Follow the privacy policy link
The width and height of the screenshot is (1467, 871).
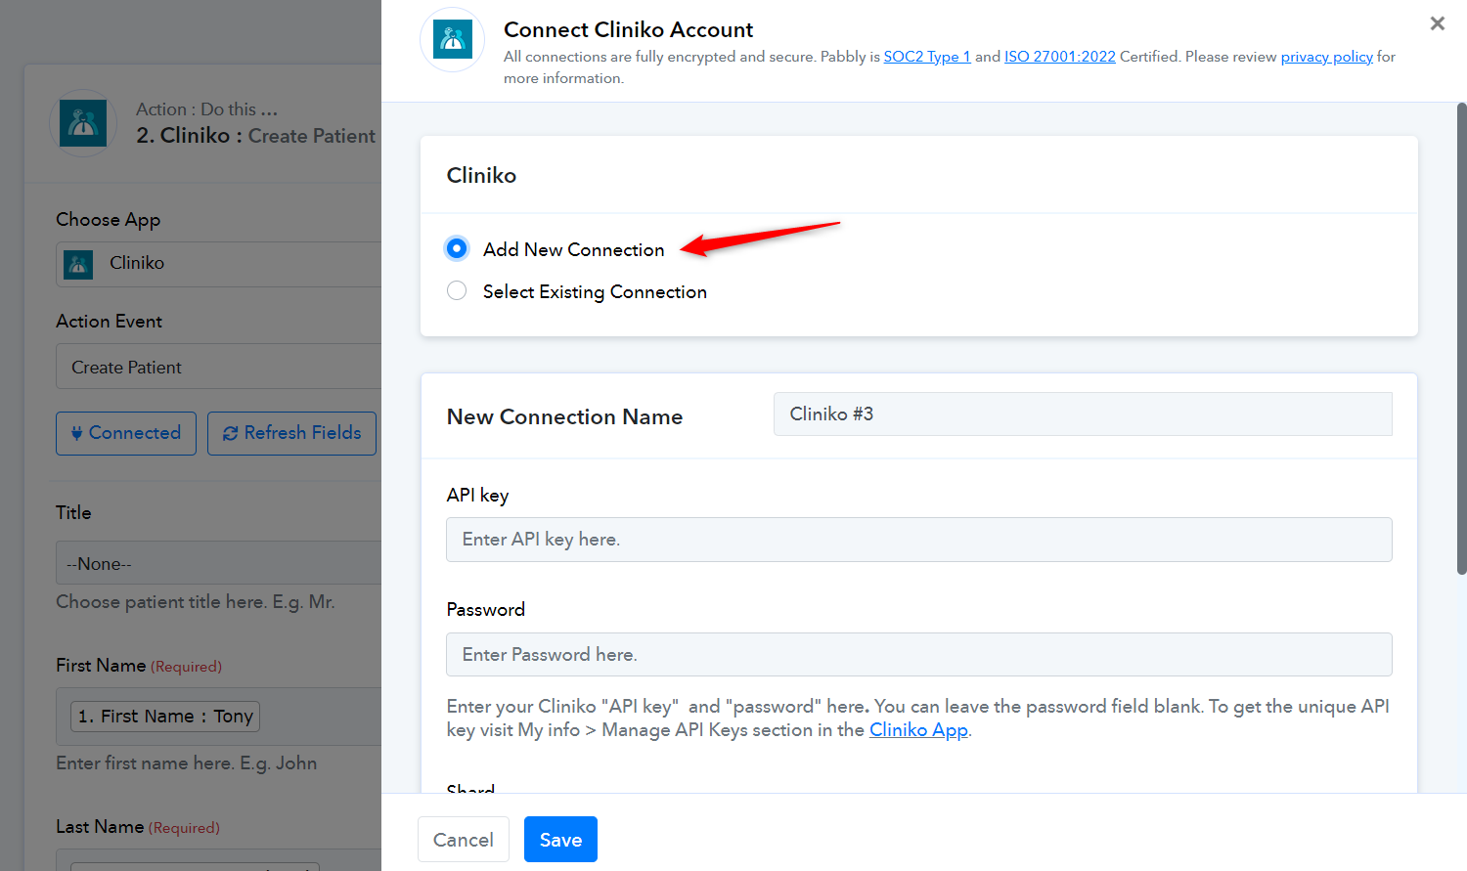[x=1327, y=57]
